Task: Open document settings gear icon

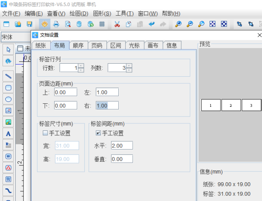Action: [x=44, y=24]
